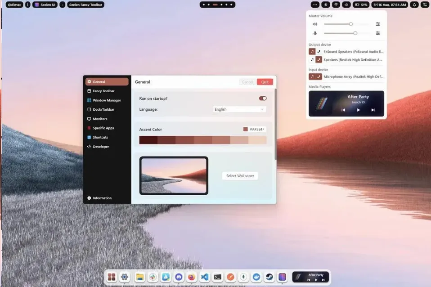Open mixer settings icon beside speaker volume slider
Viewport: 431px width, 287px height.
pyautogui.click(x=378, y=24)
